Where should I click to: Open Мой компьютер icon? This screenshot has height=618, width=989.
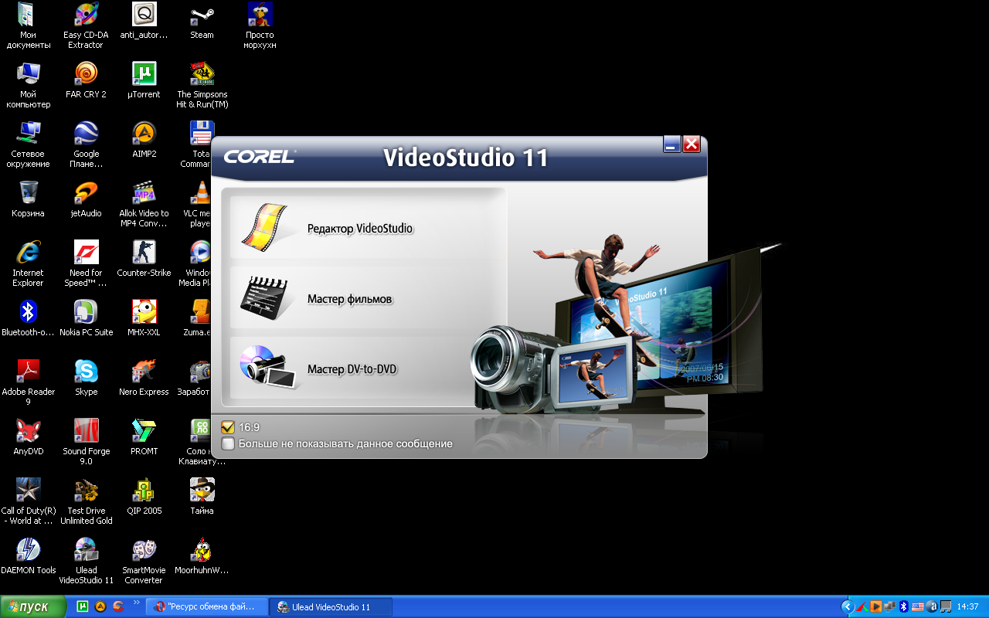coord(28,86)
